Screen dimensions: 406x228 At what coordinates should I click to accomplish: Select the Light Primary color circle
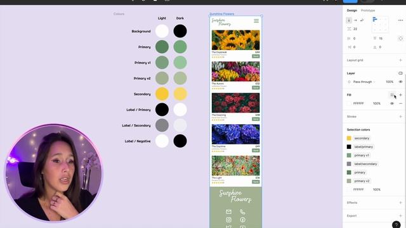tap(162, 47)
